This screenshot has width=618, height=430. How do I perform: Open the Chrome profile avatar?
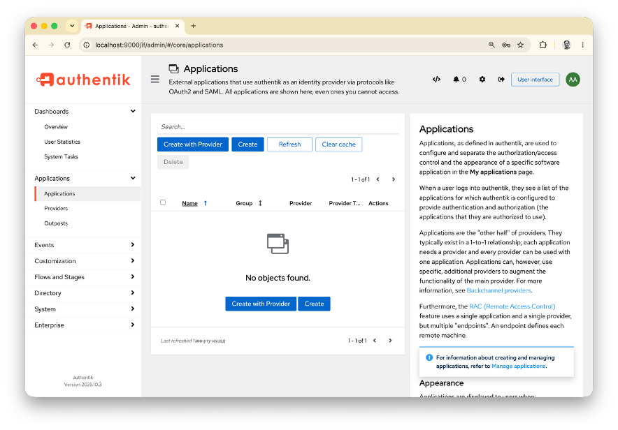[567, 45]
